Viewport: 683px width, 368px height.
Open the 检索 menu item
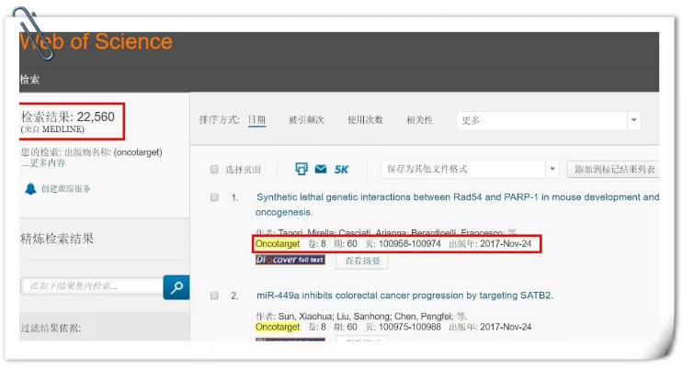(29, 80)
